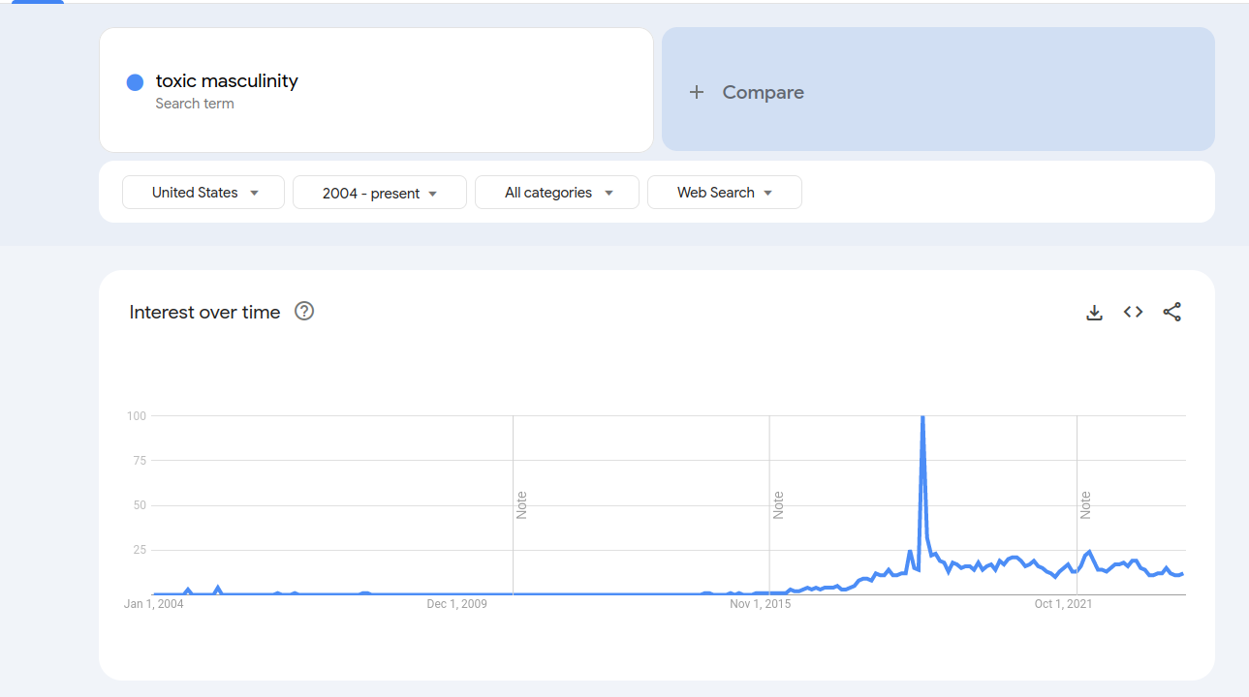Click the 25 y-axis value
The height and width of the screenshot is (697, 1249).
click(140, 550)
